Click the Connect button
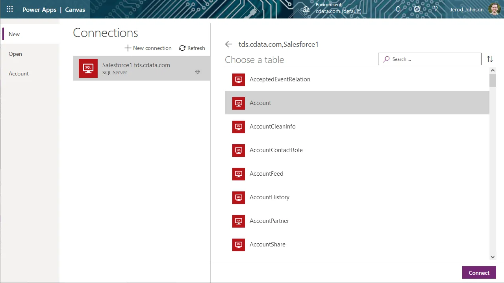504x283 pixels. (479, 272)
